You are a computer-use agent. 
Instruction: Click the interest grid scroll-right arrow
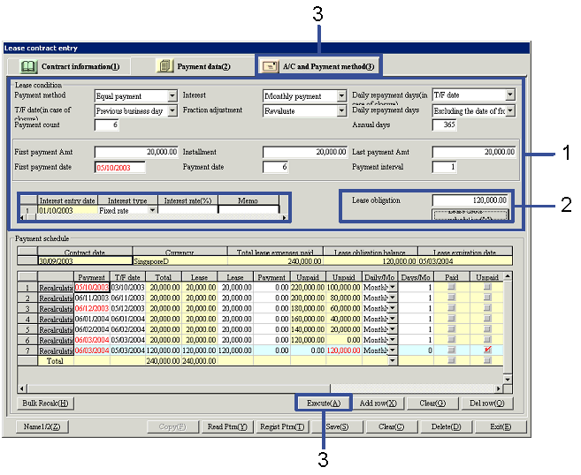(284, 217)
